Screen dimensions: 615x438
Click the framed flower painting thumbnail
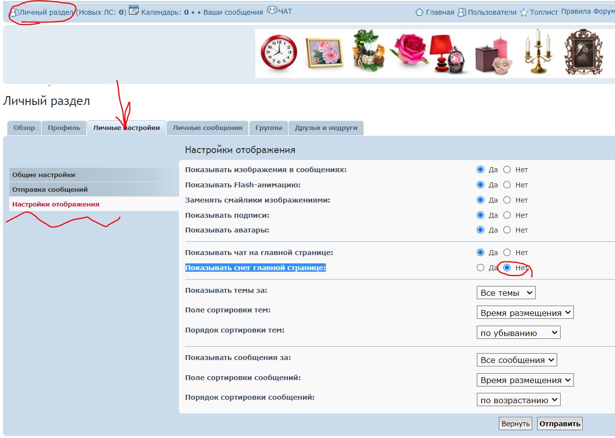(324, 52)
